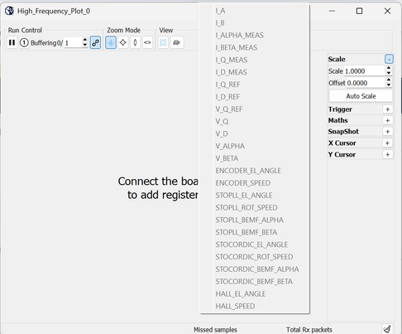Click the single-shot circled 1 icon
Image resolution: width=402 pixels, height=334 pixels.
24,42
